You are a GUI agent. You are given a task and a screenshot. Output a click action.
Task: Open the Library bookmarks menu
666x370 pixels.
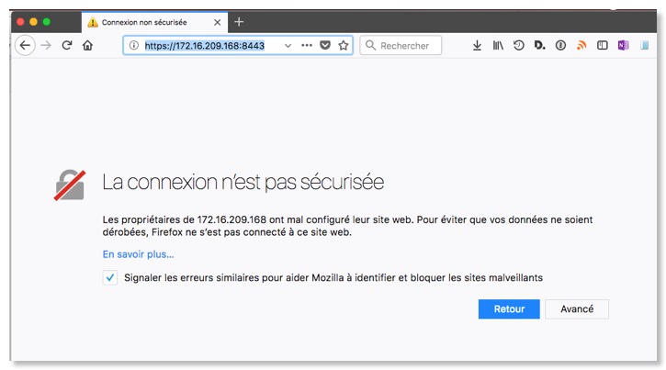[498, 45]
